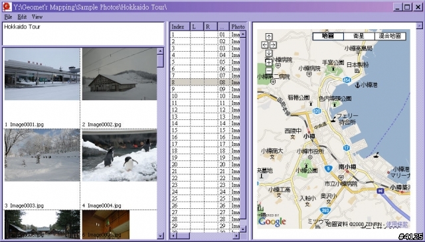Zoom in the map with plus button
The image size is (425, 242).
tap(268, 63)
